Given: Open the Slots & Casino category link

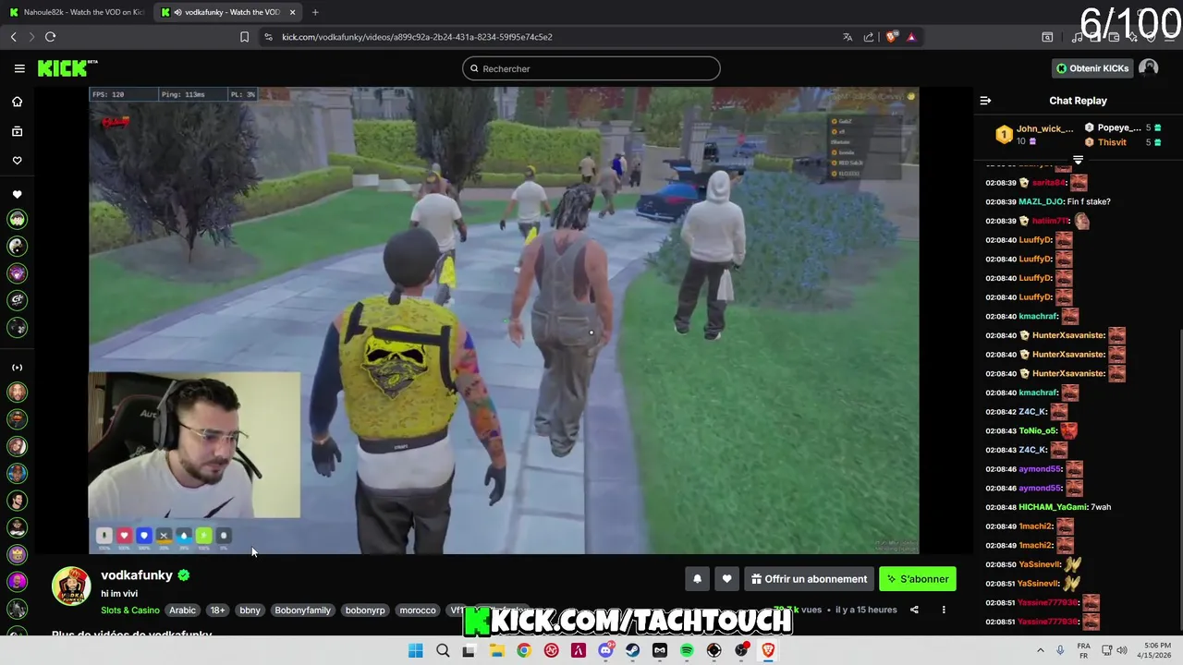Looking at the screenshot, I should [x=130, y=611].
